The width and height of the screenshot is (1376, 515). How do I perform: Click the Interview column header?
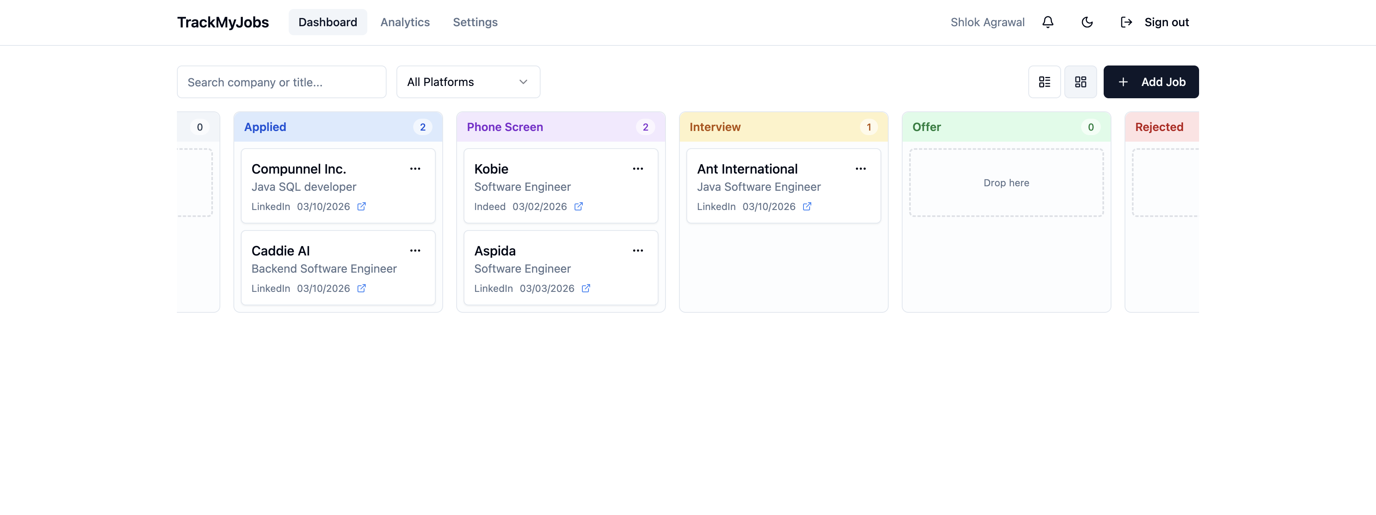point(783,126)
